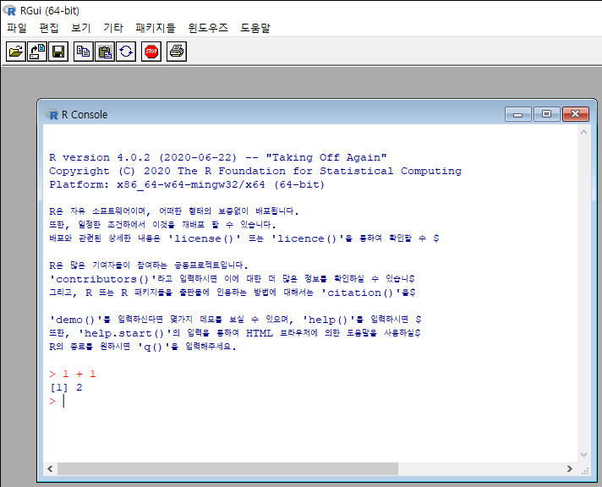
Task: Click the resize grip at console corner
Action: pyautogui.click(x=585, y=470)
